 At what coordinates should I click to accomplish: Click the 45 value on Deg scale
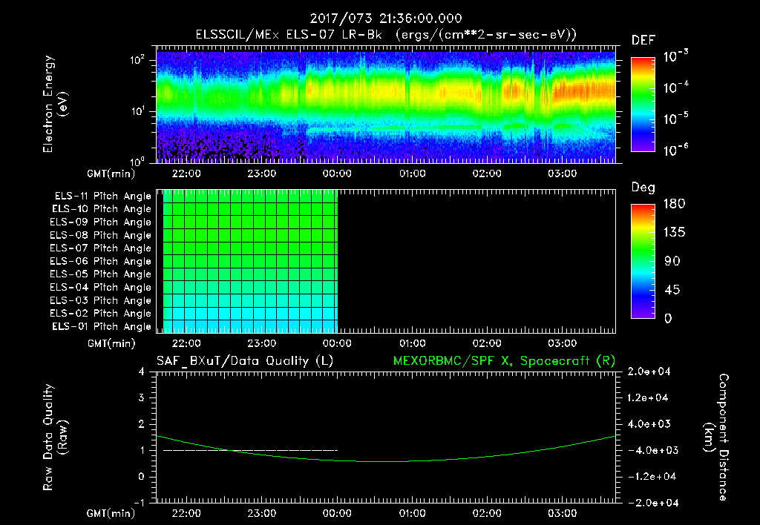click(x=672, y=290)
